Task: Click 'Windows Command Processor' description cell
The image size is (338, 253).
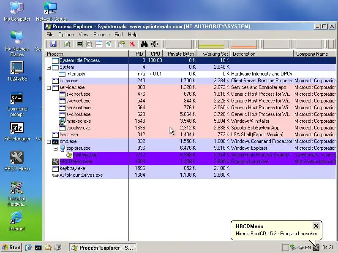Action: 261,142
